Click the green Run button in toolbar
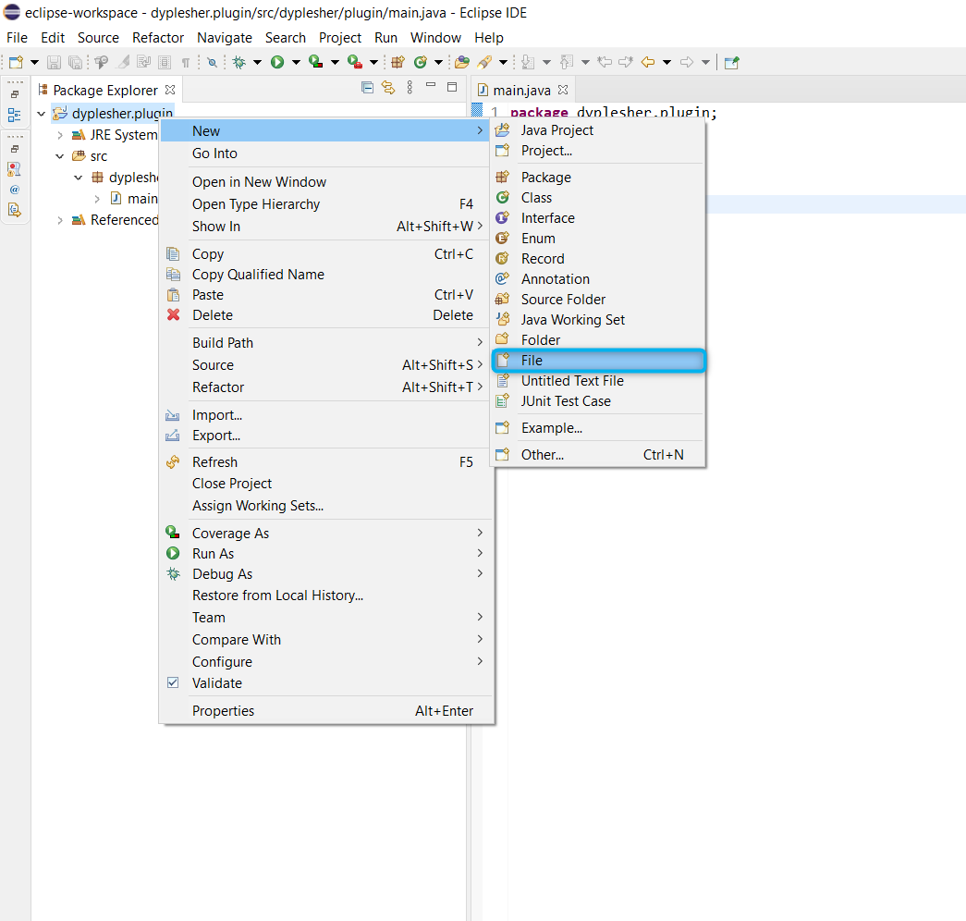 [277, 62]
